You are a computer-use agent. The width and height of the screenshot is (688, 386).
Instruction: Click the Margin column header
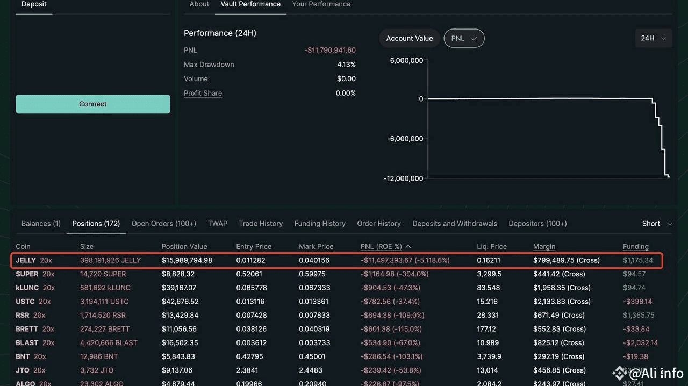[544, 247]
